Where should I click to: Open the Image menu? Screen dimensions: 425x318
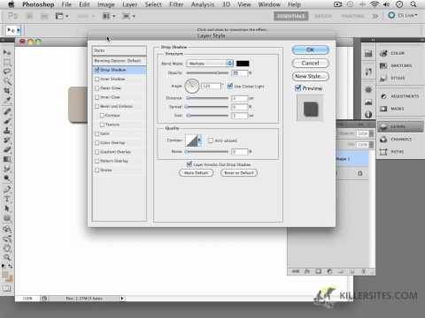(x=105, y=4)
